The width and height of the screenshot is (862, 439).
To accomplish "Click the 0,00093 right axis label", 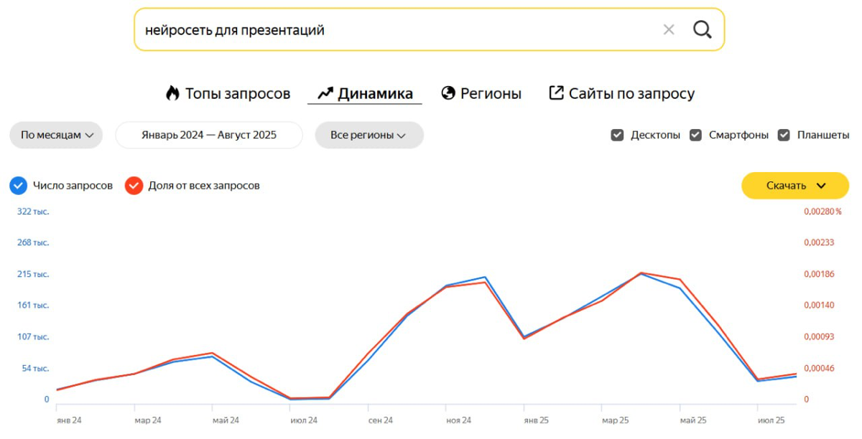I will pos(819,336).
